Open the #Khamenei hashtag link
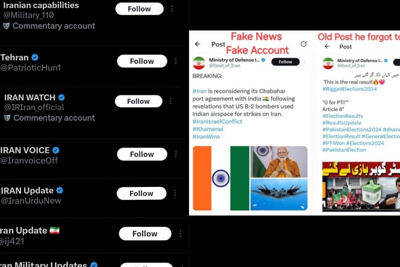The width and height of the screenshot is (400, 267). (x=208, y=129)
